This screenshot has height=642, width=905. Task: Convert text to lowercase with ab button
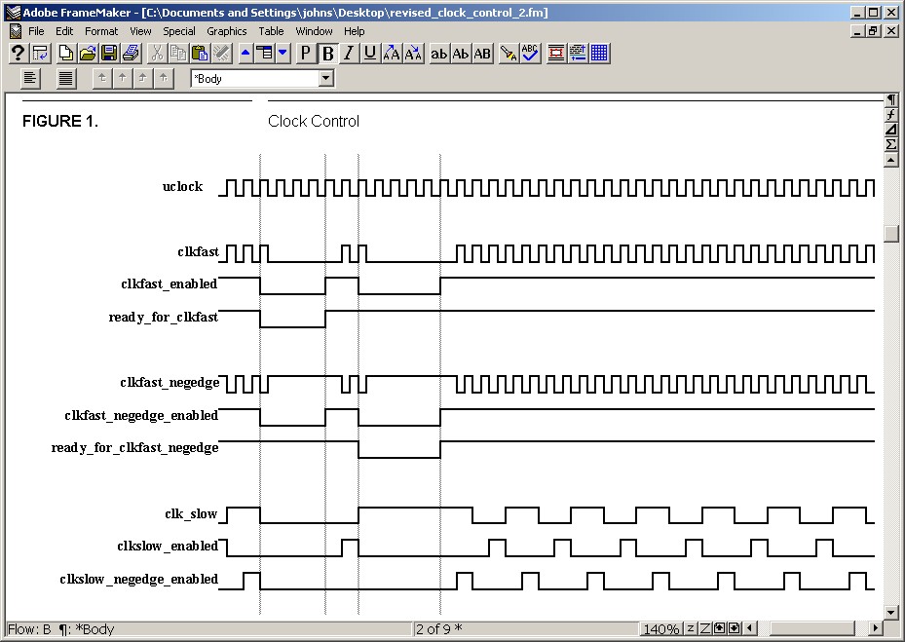438,54
